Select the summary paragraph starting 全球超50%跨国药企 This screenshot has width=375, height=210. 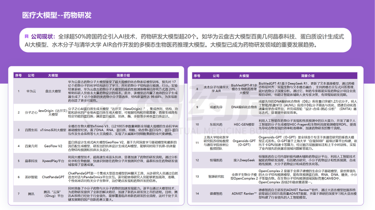click(184, 41)
